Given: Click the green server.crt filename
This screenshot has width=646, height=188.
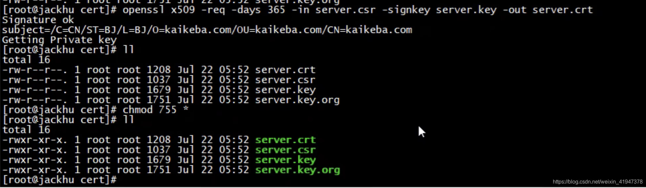Looking at the screenshot, I should pyautogui.click(x=285, y=140).
